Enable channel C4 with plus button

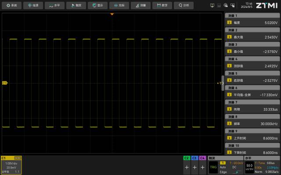[x=202, y=167]
